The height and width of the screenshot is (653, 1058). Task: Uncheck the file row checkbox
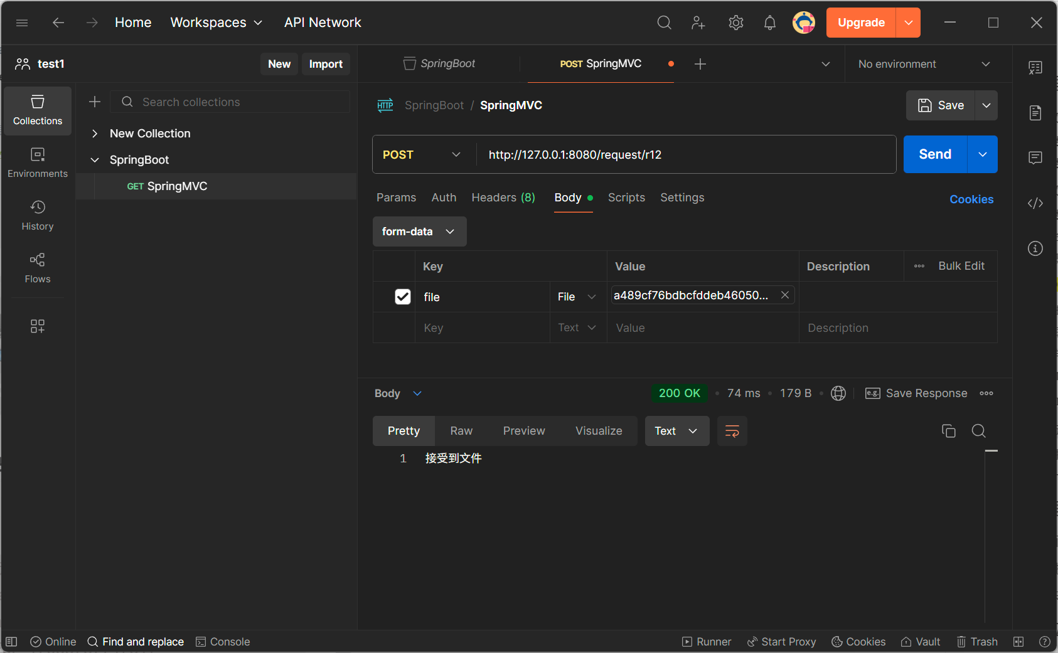(x=403, y=297)
